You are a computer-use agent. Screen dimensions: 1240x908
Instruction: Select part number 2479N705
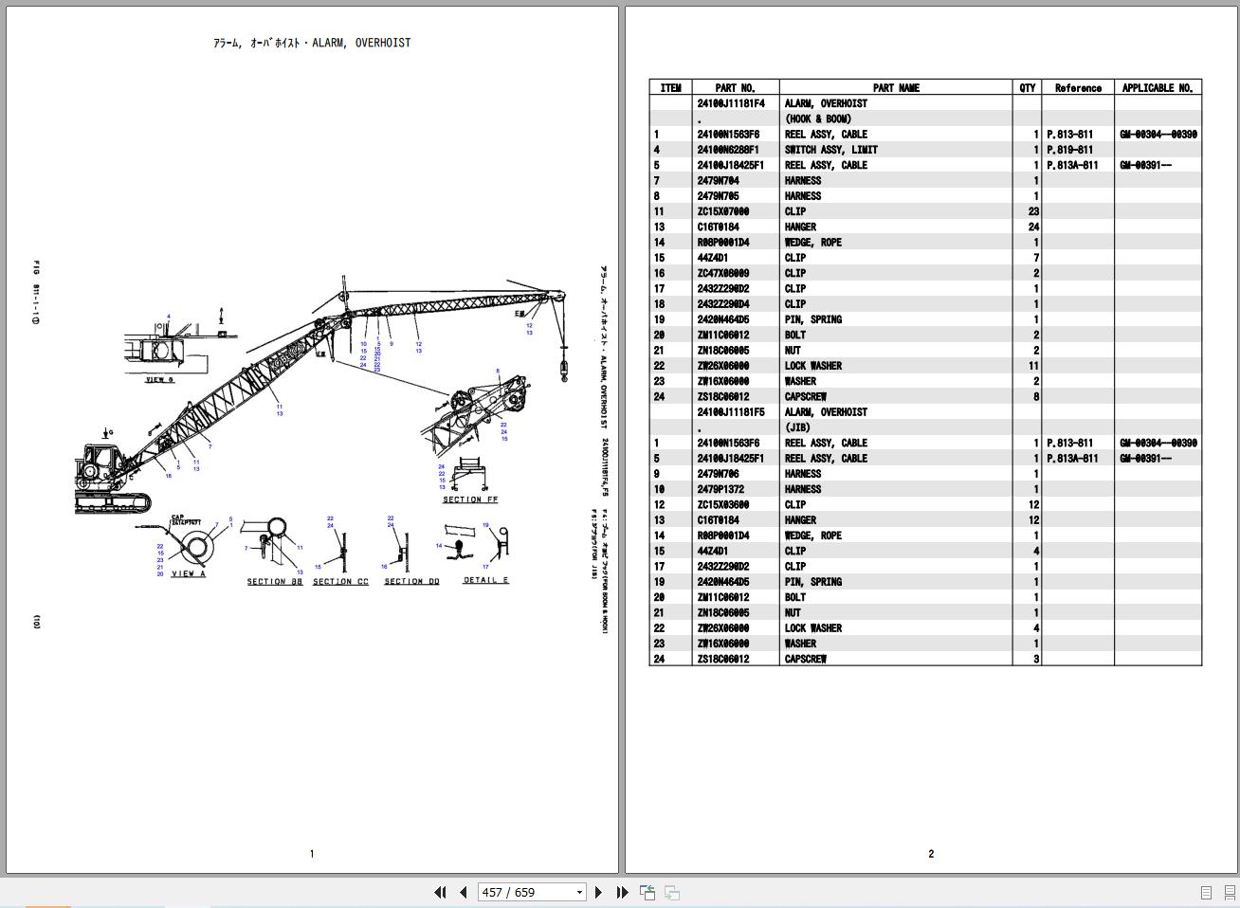718,196
